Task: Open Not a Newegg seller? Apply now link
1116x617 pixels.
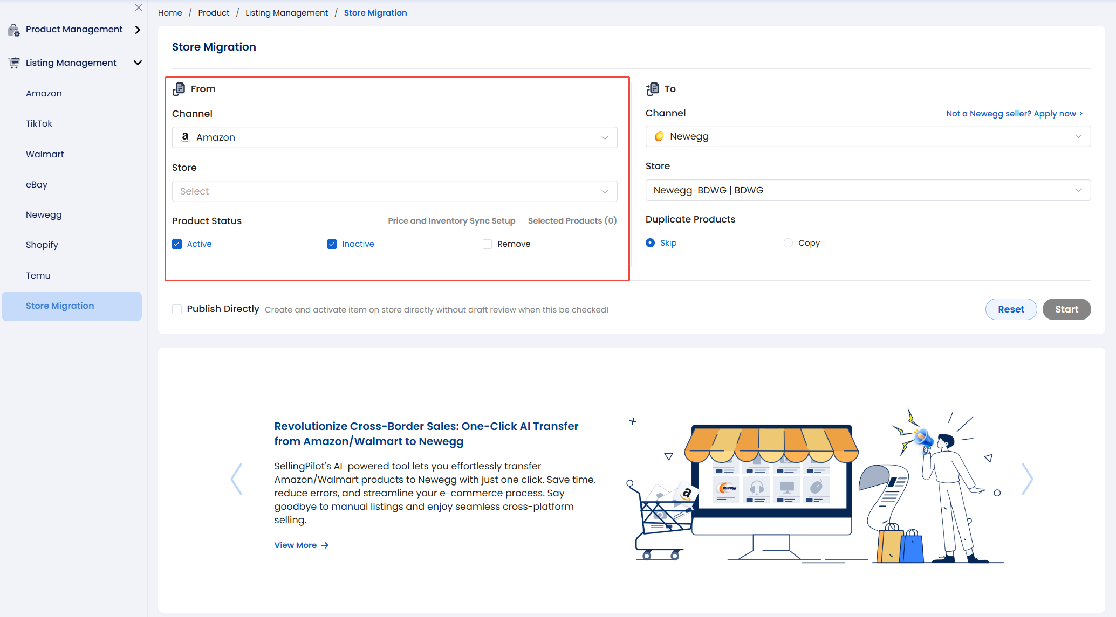Action: (x=1014, y=114)
